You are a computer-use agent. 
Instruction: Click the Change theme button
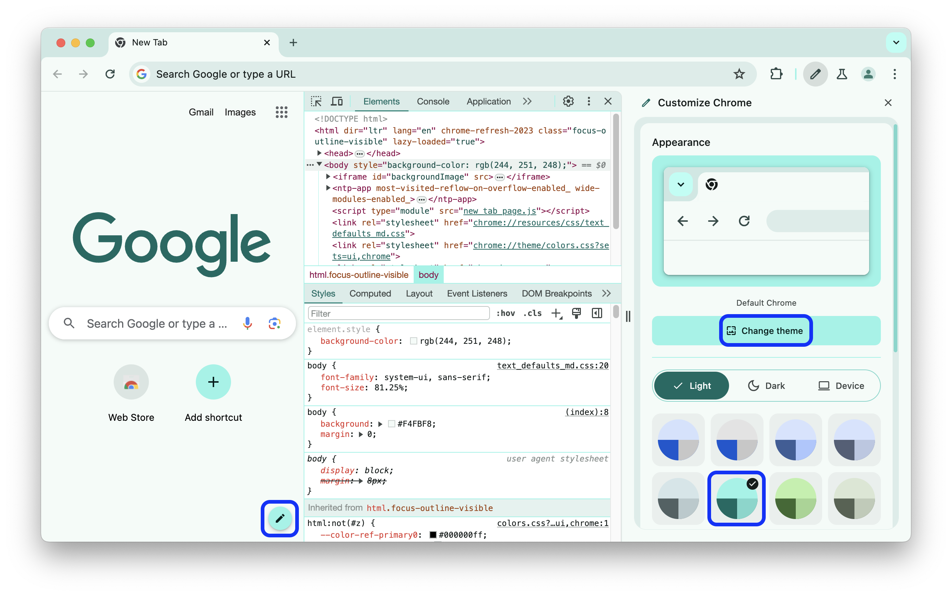765,331
